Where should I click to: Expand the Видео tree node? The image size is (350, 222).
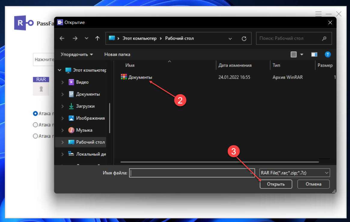[62, 82]
